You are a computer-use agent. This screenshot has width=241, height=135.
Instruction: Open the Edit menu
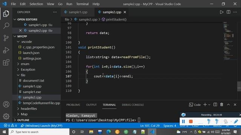(x=23, y=4)
